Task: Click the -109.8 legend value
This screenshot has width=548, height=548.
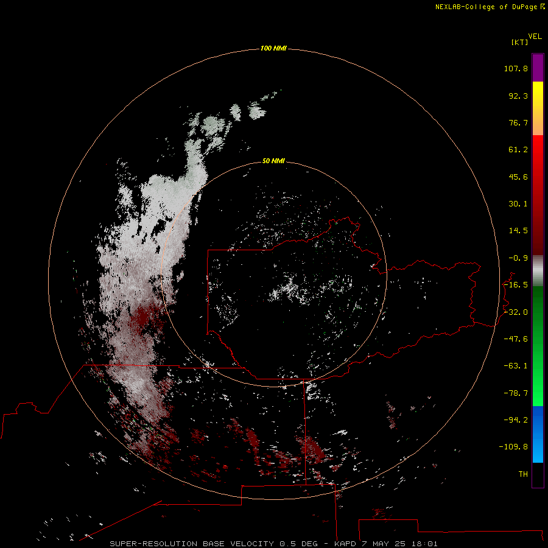Action: coord(513,447)
